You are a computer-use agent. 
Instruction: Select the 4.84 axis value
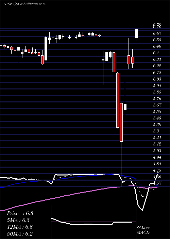[x=157, y=164]
